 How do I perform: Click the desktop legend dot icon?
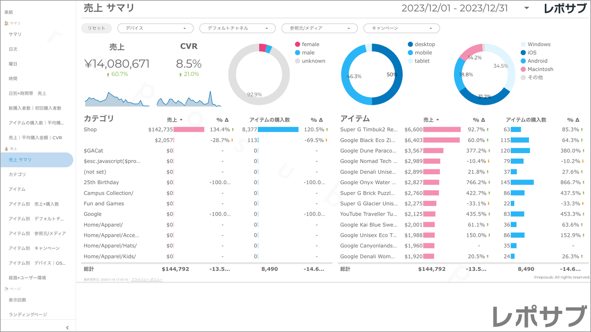[410, 45]
